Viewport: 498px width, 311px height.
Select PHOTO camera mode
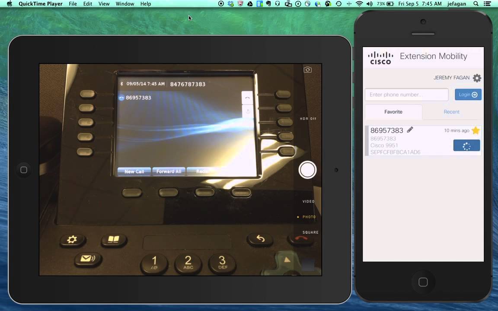pyautogui.click(x=309, y=217)
